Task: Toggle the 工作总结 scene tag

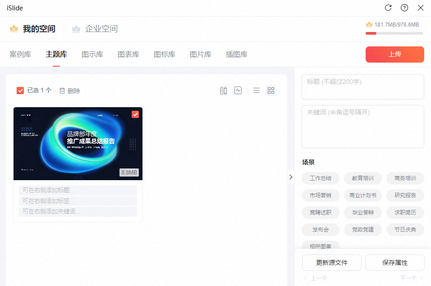Action: [321, 178]
